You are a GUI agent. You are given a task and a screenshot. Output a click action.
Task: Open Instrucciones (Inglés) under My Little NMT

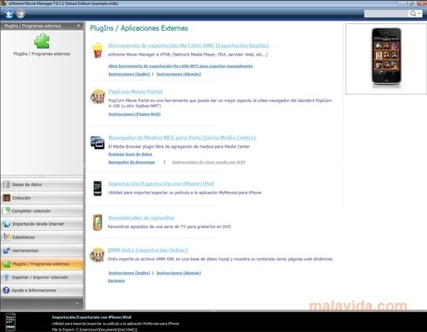pos(130,74)
